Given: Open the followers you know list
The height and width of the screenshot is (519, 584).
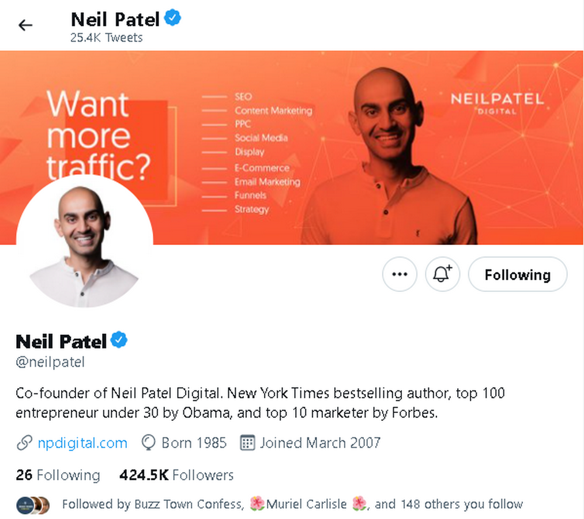Looking at the screenshot, I should pyautogui.click(x=292, y=504).
